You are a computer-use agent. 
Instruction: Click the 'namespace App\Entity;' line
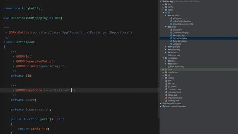coord(22,8)
